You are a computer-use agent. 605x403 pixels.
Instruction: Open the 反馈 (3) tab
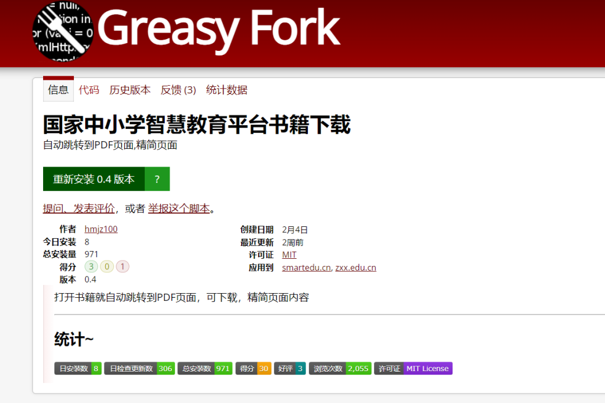point(178,90)
